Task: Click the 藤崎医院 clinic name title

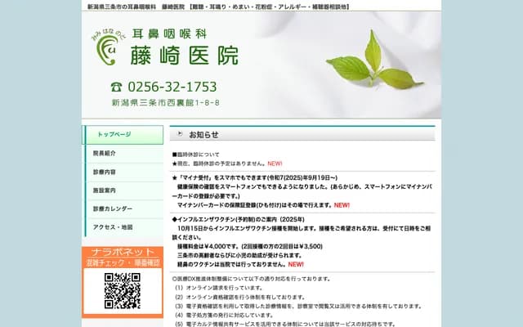Action: tap(190, 55)
